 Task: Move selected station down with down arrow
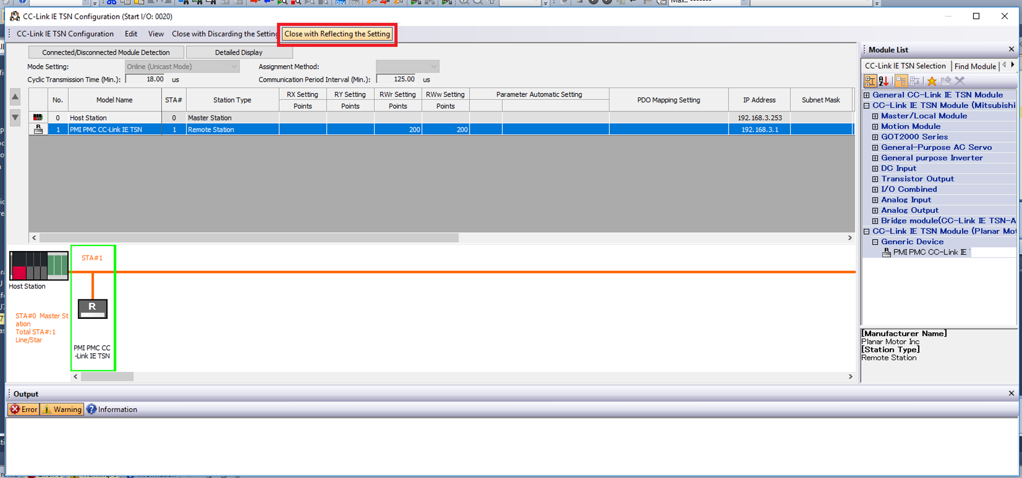[x=15, y=117]
